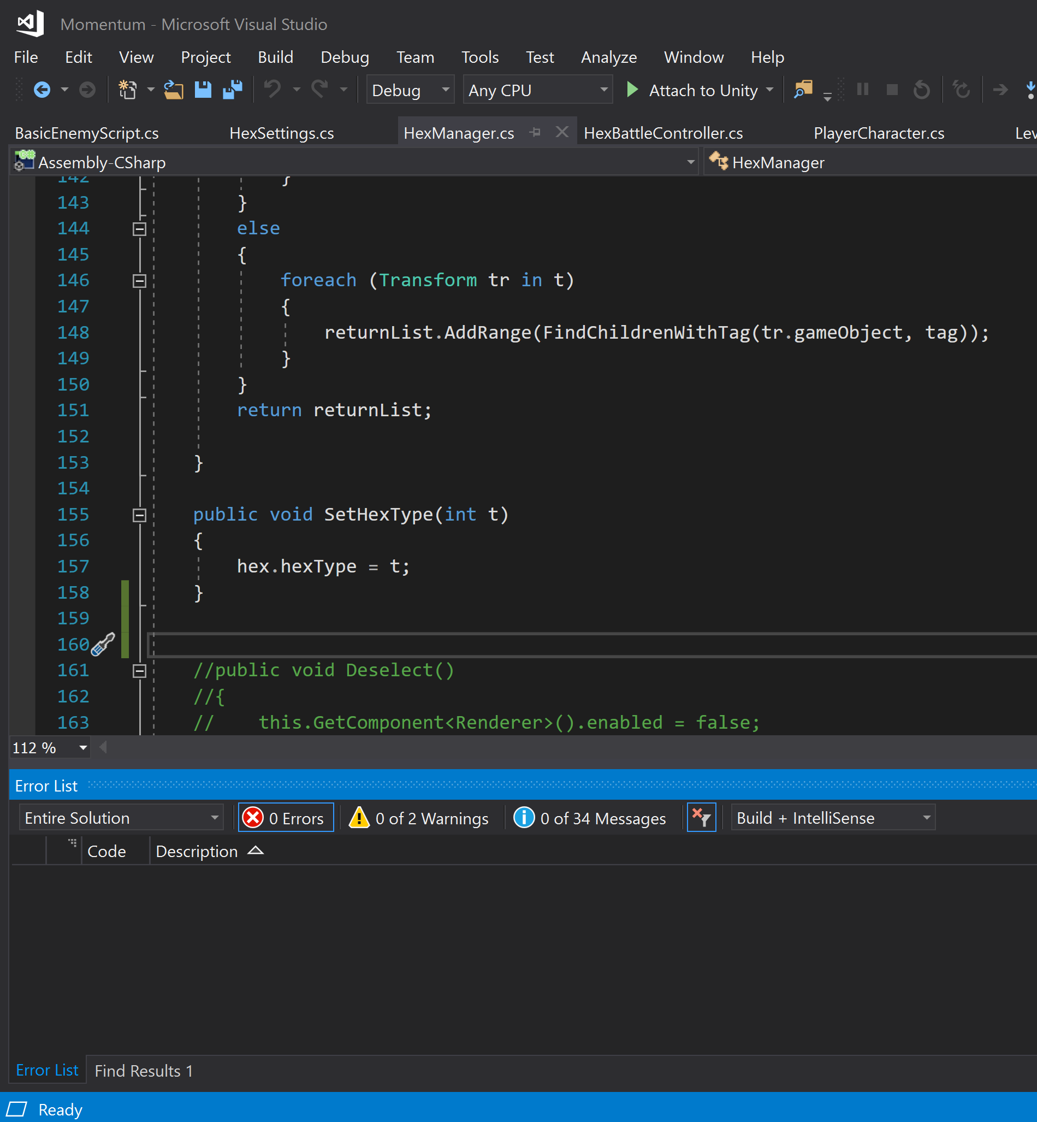
Task: Open the File menu
Action: pos(26,57)
